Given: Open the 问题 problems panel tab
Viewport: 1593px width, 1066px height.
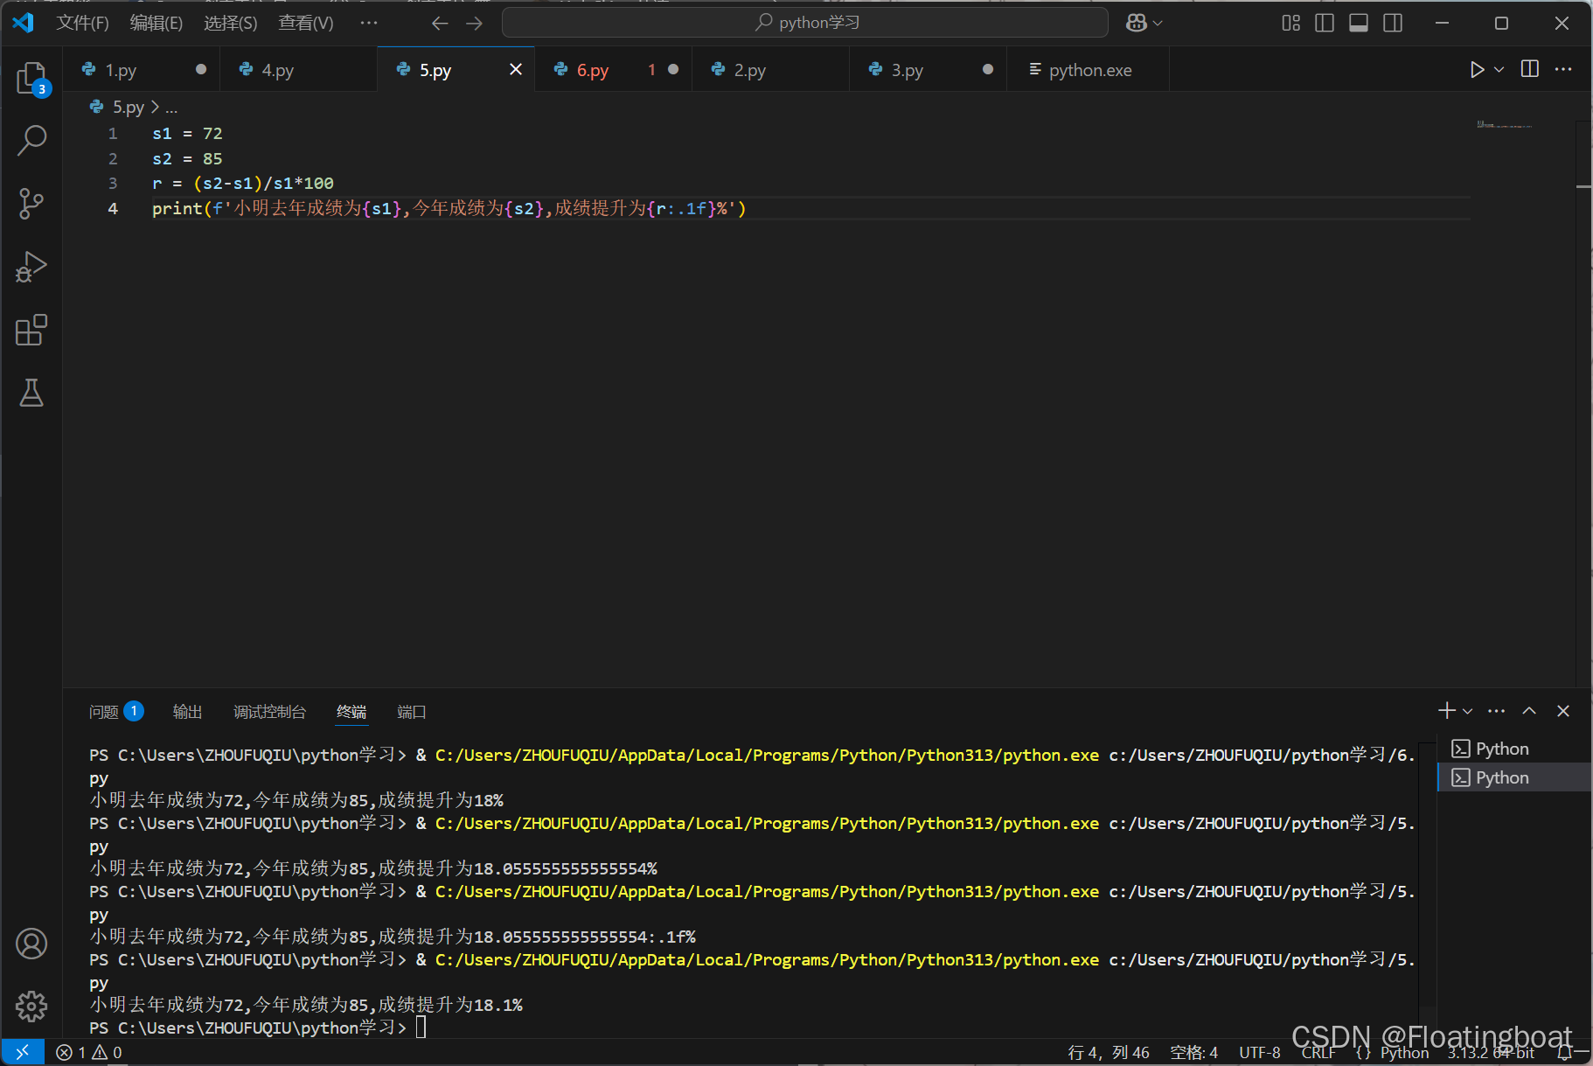Looking at the screenshot, I should 115,712.
